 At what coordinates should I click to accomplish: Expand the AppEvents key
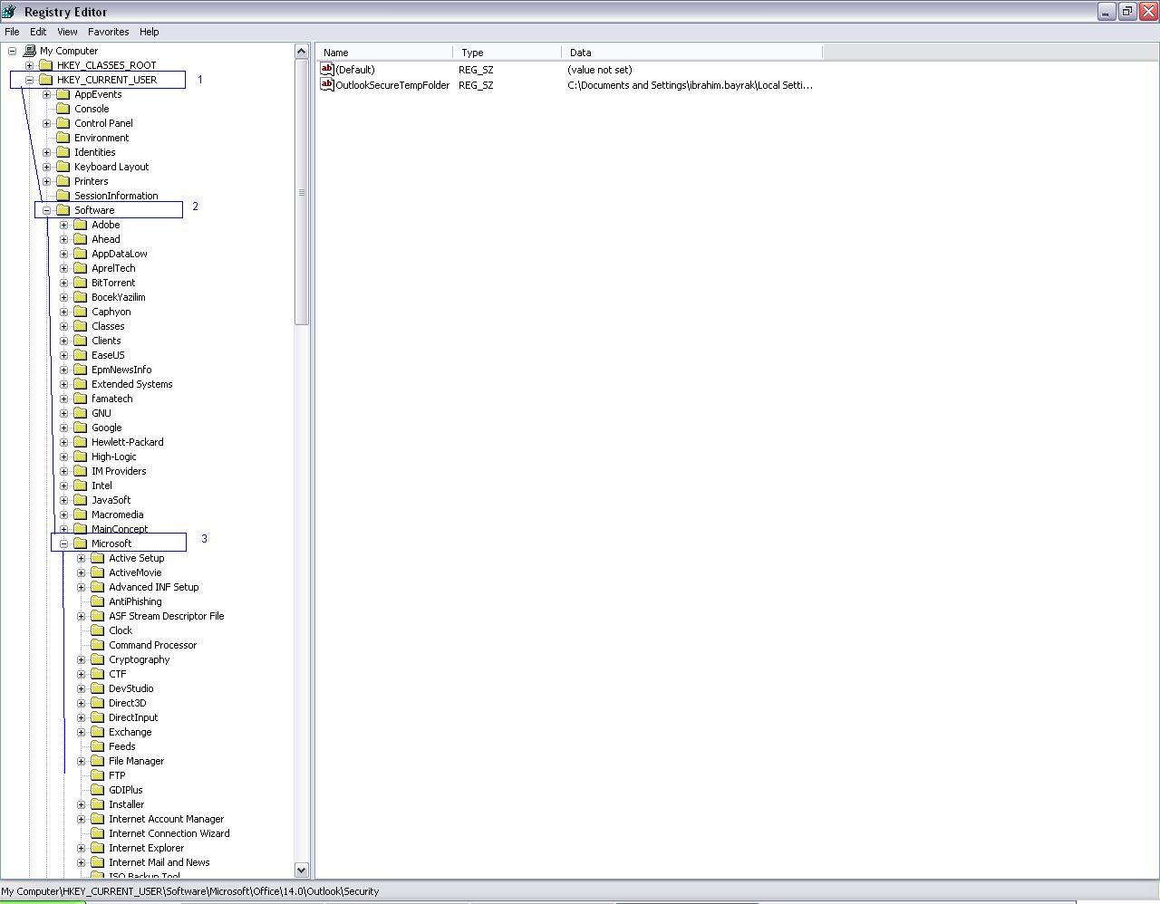[46, 94]
